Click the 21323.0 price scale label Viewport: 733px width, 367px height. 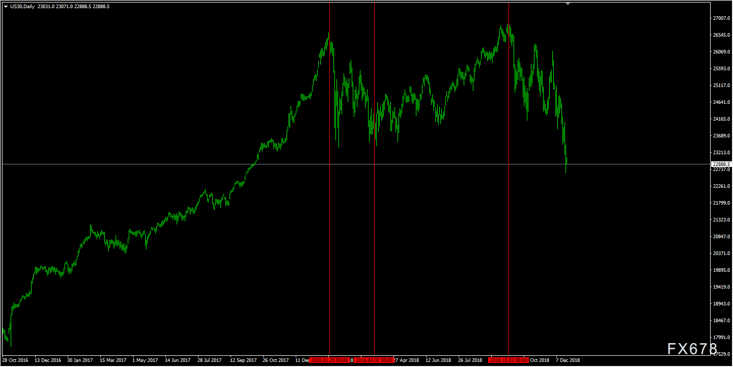point(721,220)
